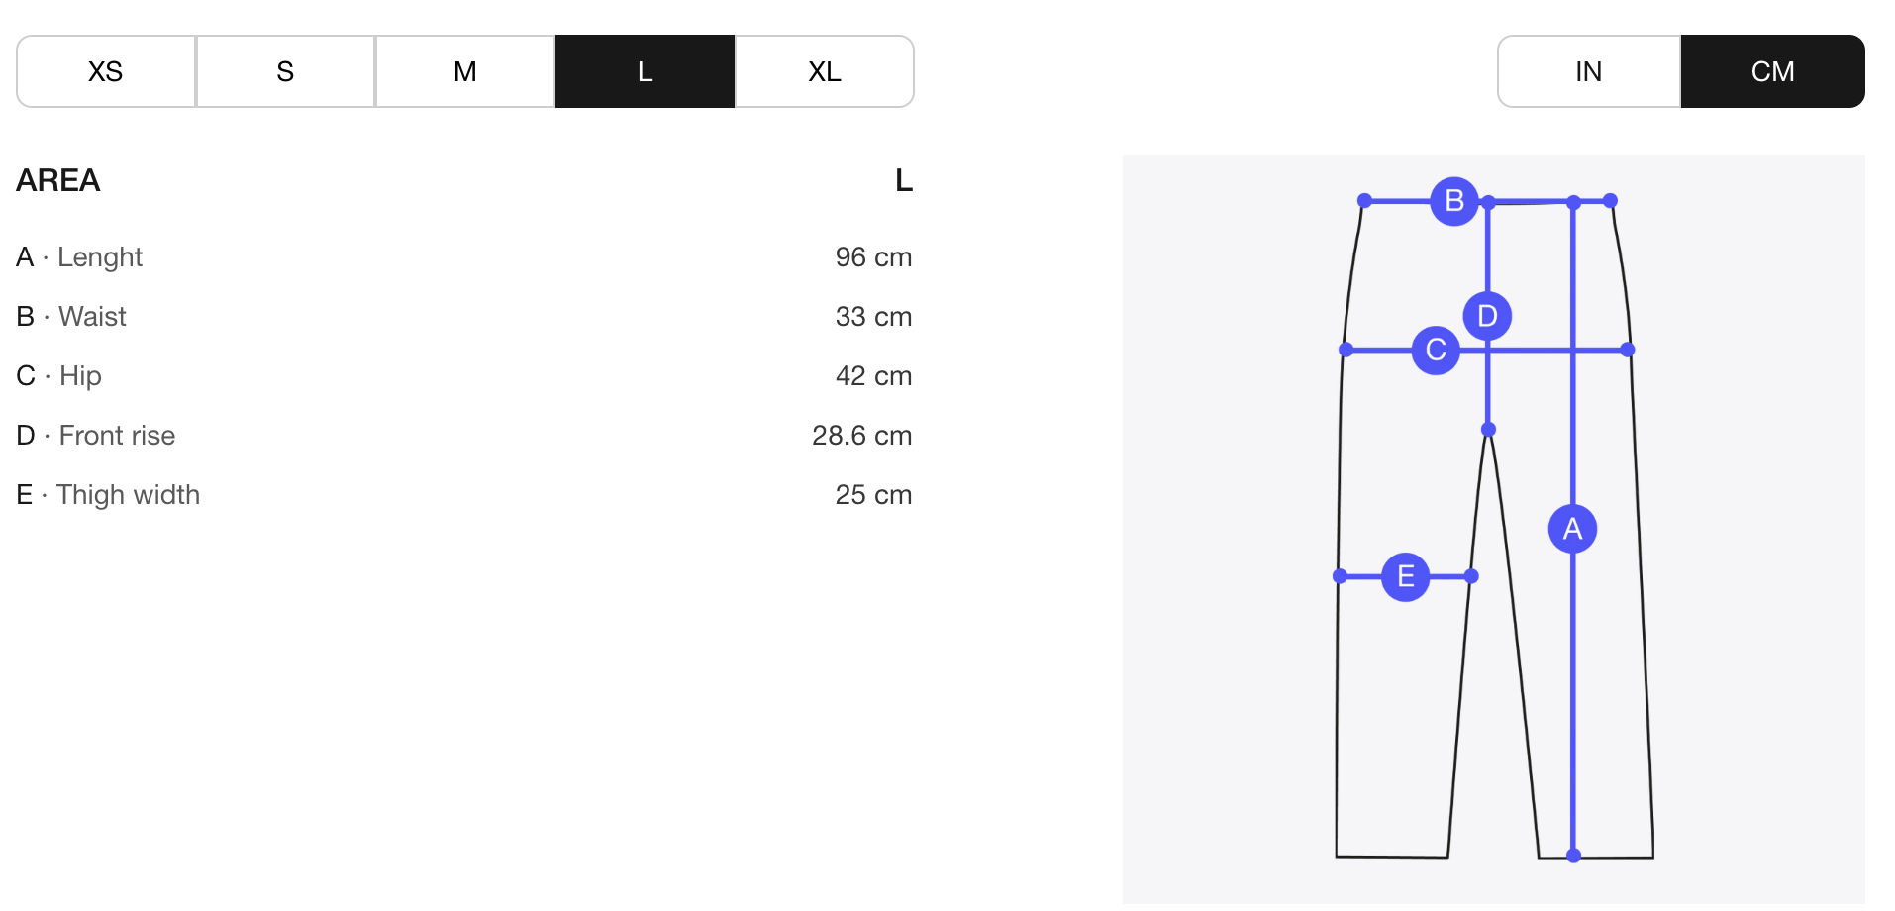
Task: Click the 28.6 cm front rise value
Action: point(861,436)
